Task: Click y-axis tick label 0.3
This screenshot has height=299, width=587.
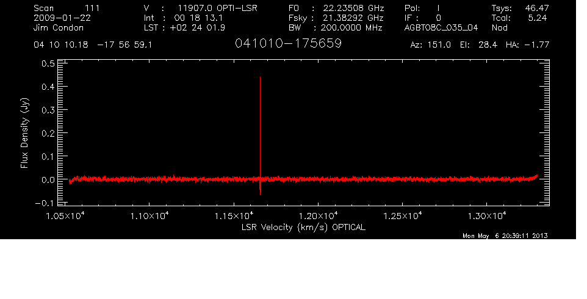Action: click(x=48, y=110)
